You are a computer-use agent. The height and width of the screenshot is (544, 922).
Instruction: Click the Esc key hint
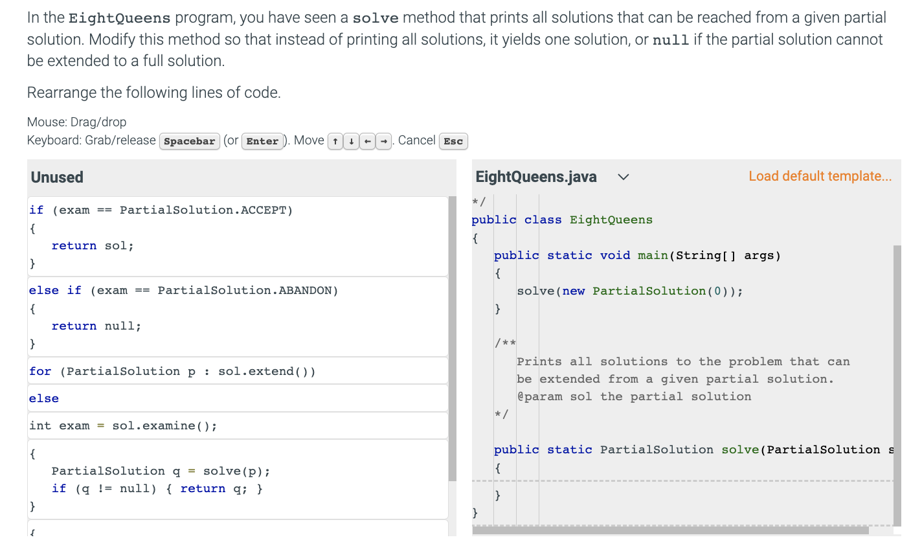pos(453,141)
